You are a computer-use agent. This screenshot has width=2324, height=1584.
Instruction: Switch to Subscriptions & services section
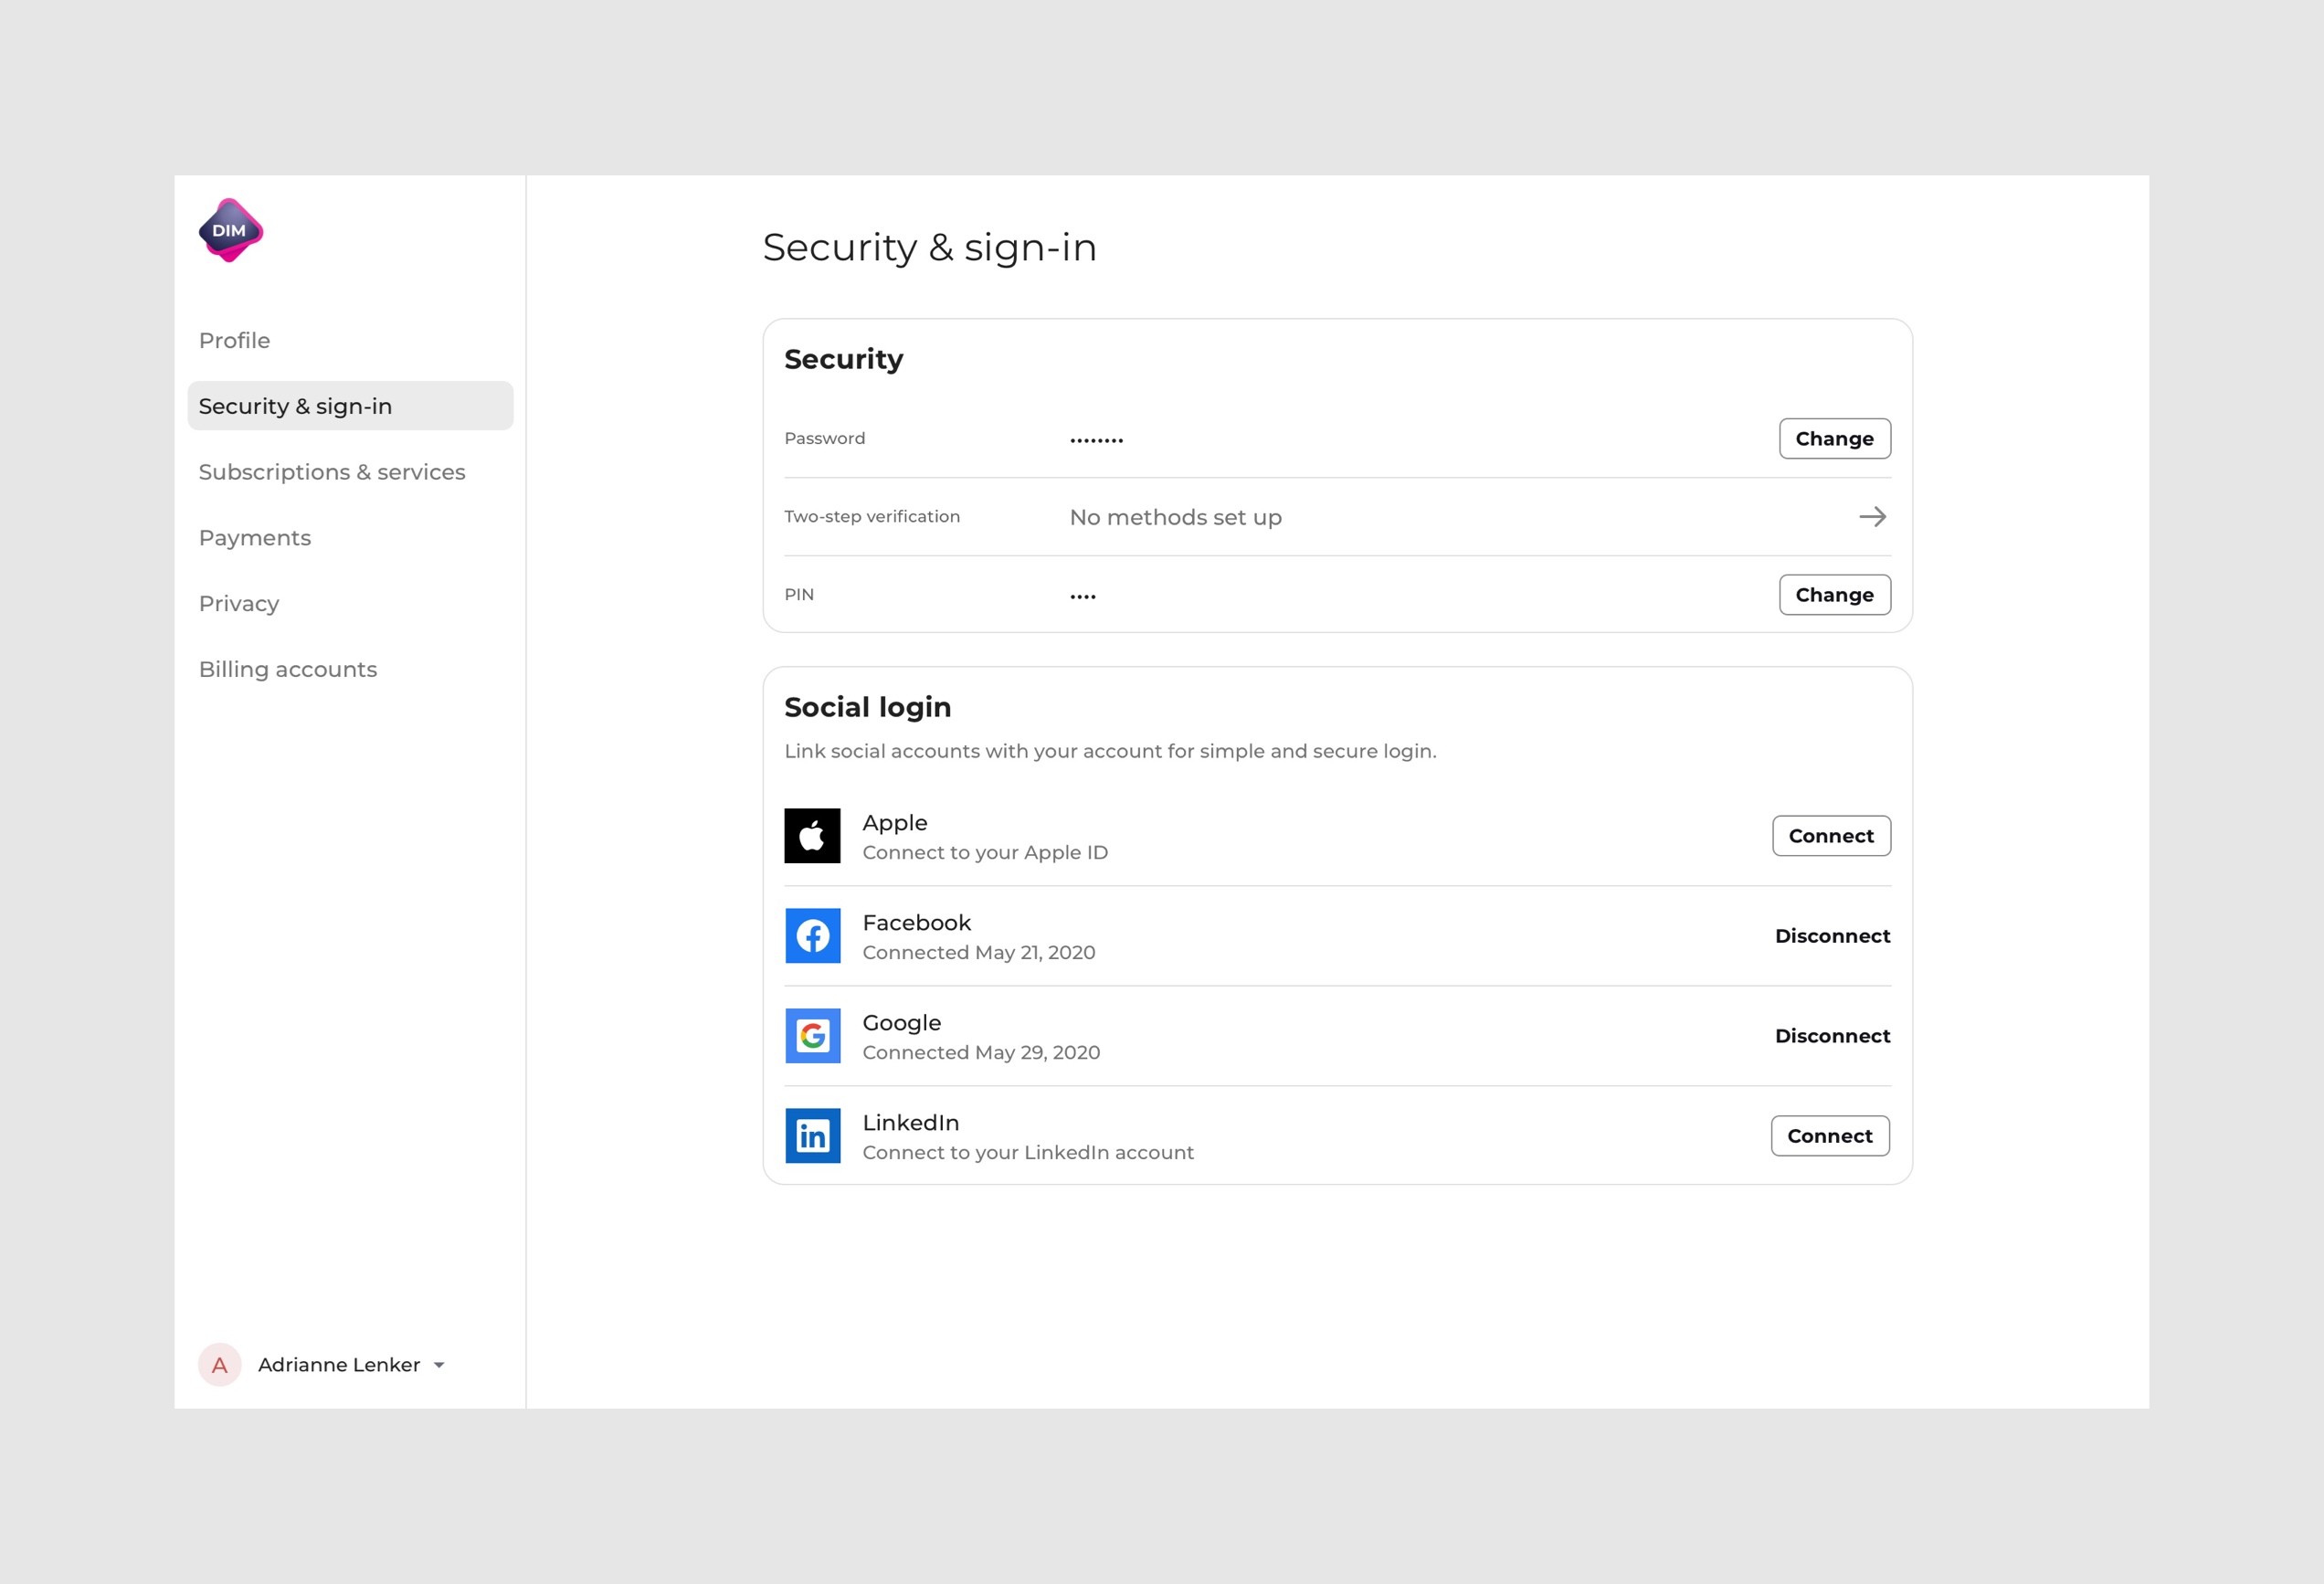click(x=332, y=471)
